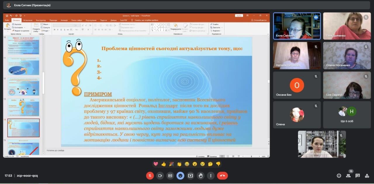Open the Рецензування ribbon tab
Image resolution: width=374 pixels, height=184 pixels.
[91, 20]
